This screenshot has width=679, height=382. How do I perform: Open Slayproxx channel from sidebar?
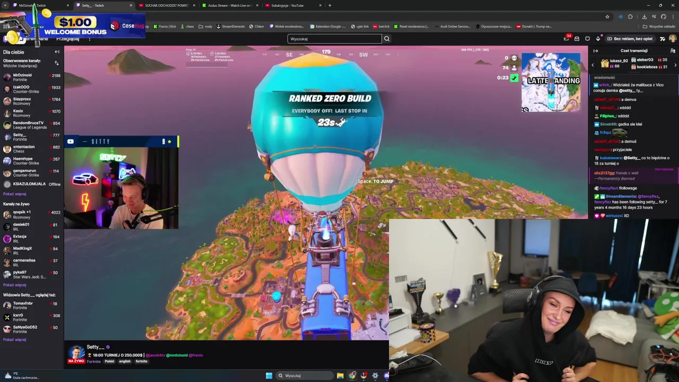pyautogui.click(x=32, y=101)
